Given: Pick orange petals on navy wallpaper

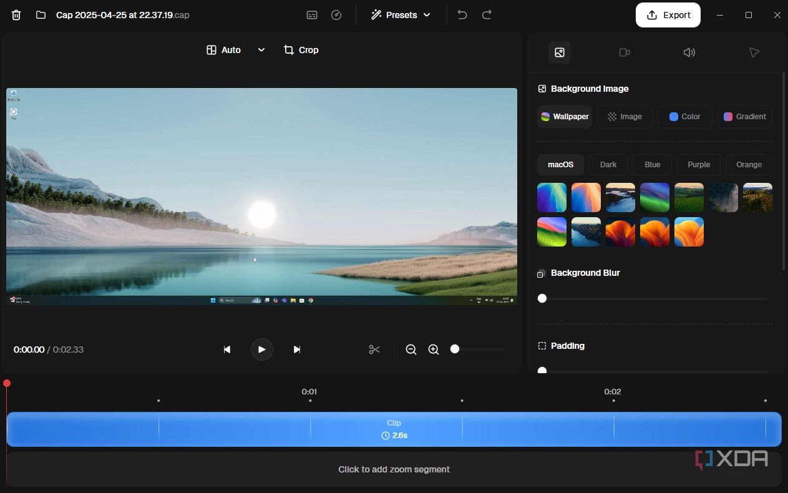Looking at the screenshot, I should coord(655,232).
